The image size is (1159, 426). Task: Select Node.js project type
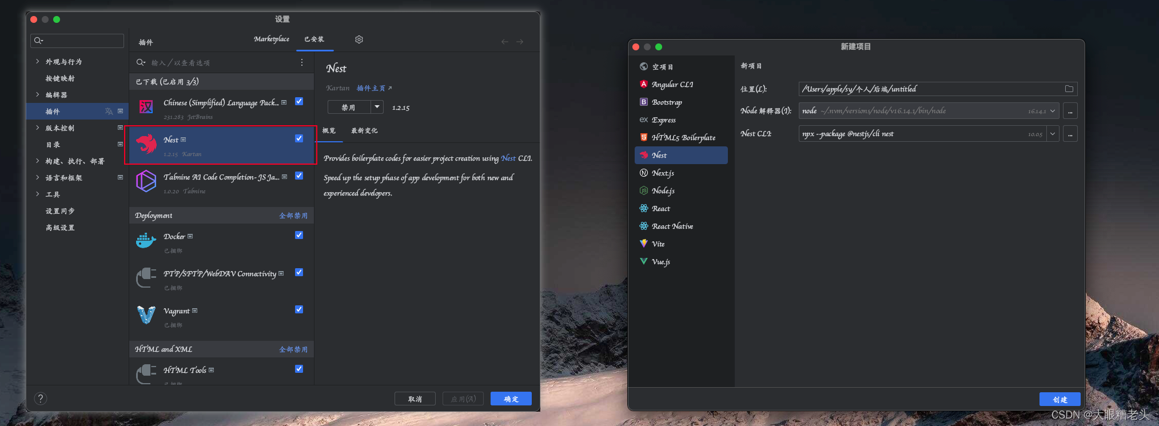[681, 190]
